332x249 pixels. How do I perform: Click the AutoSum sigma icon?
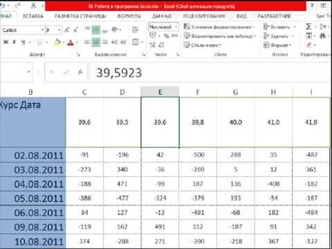[308, 27]
